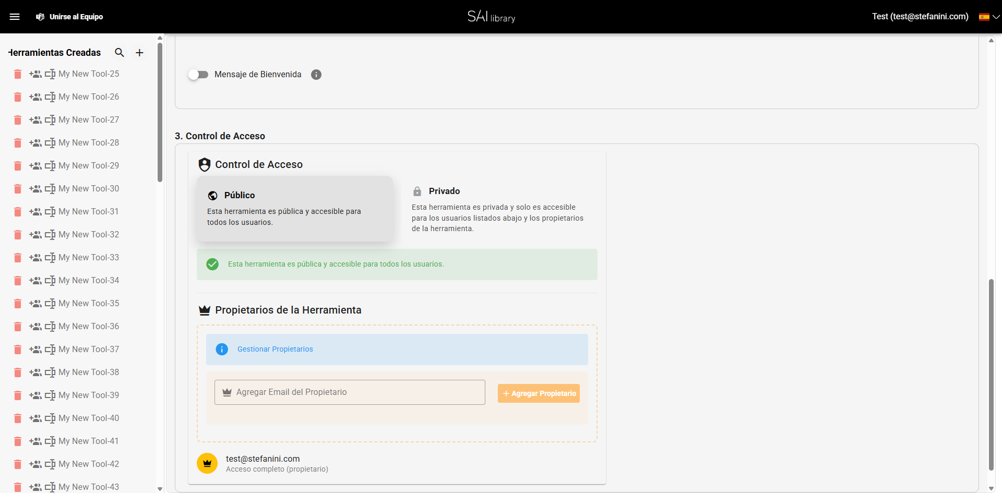Delete My New Tool-25 using its trash icon

[x=17, y=74]
